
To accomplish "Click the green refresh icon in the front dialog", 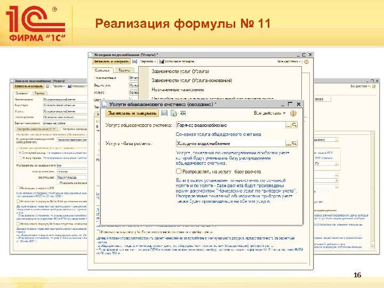I will 183,113.
